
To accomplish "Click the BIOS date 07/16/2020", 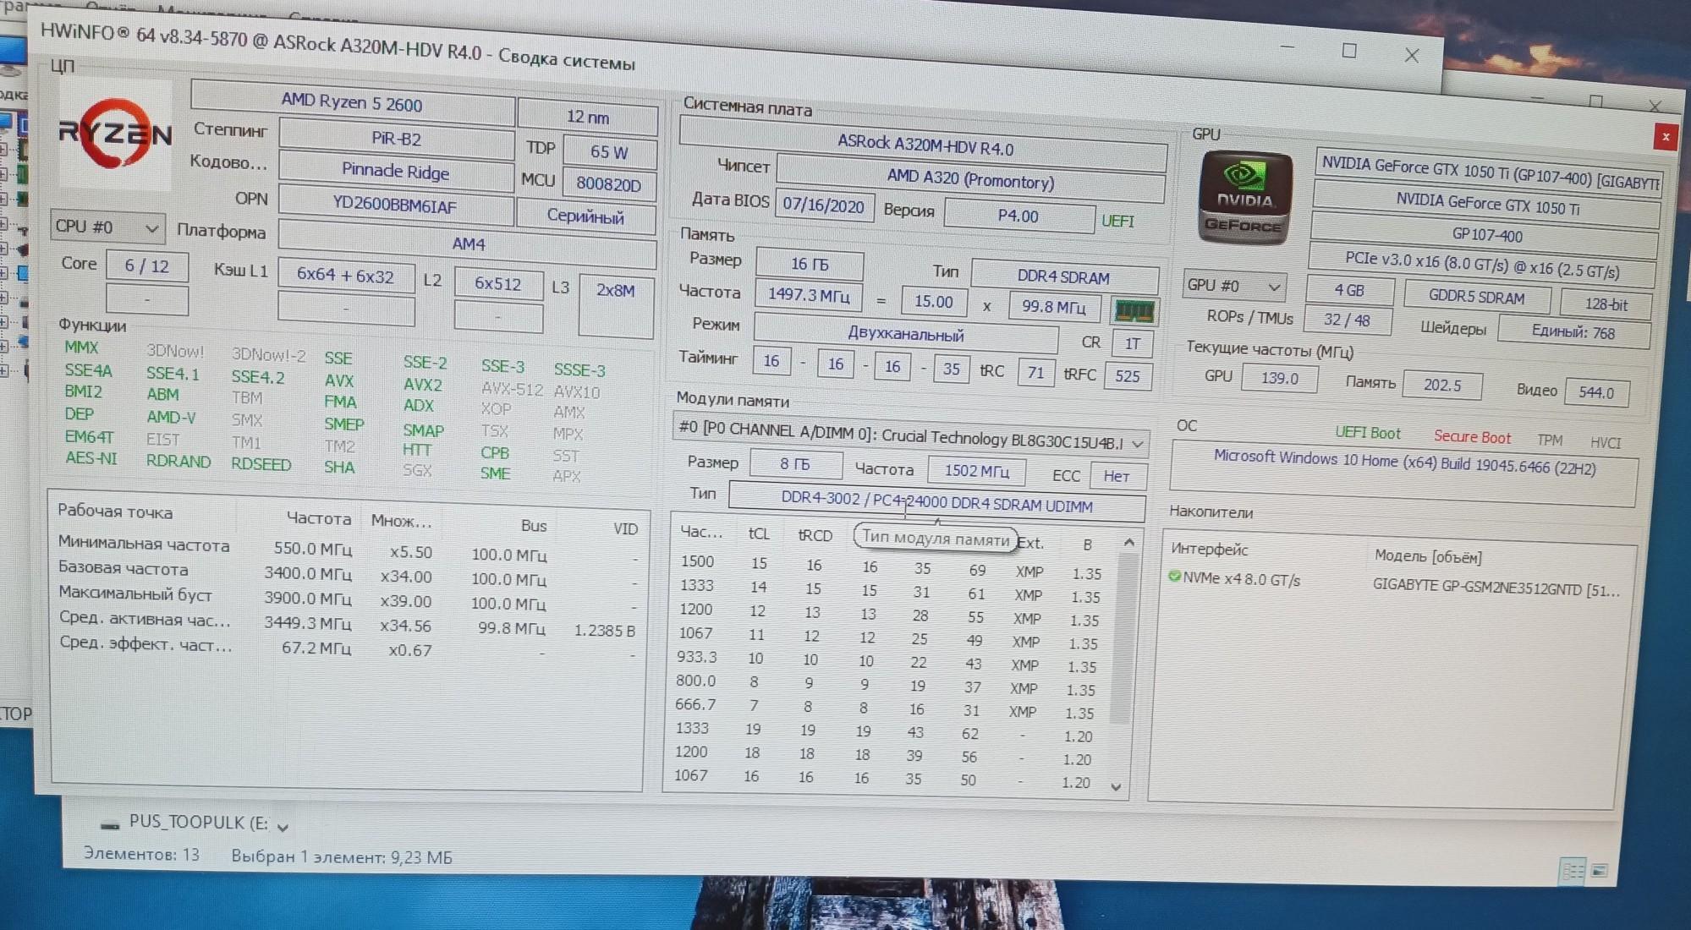I will [x=823, y=205].
